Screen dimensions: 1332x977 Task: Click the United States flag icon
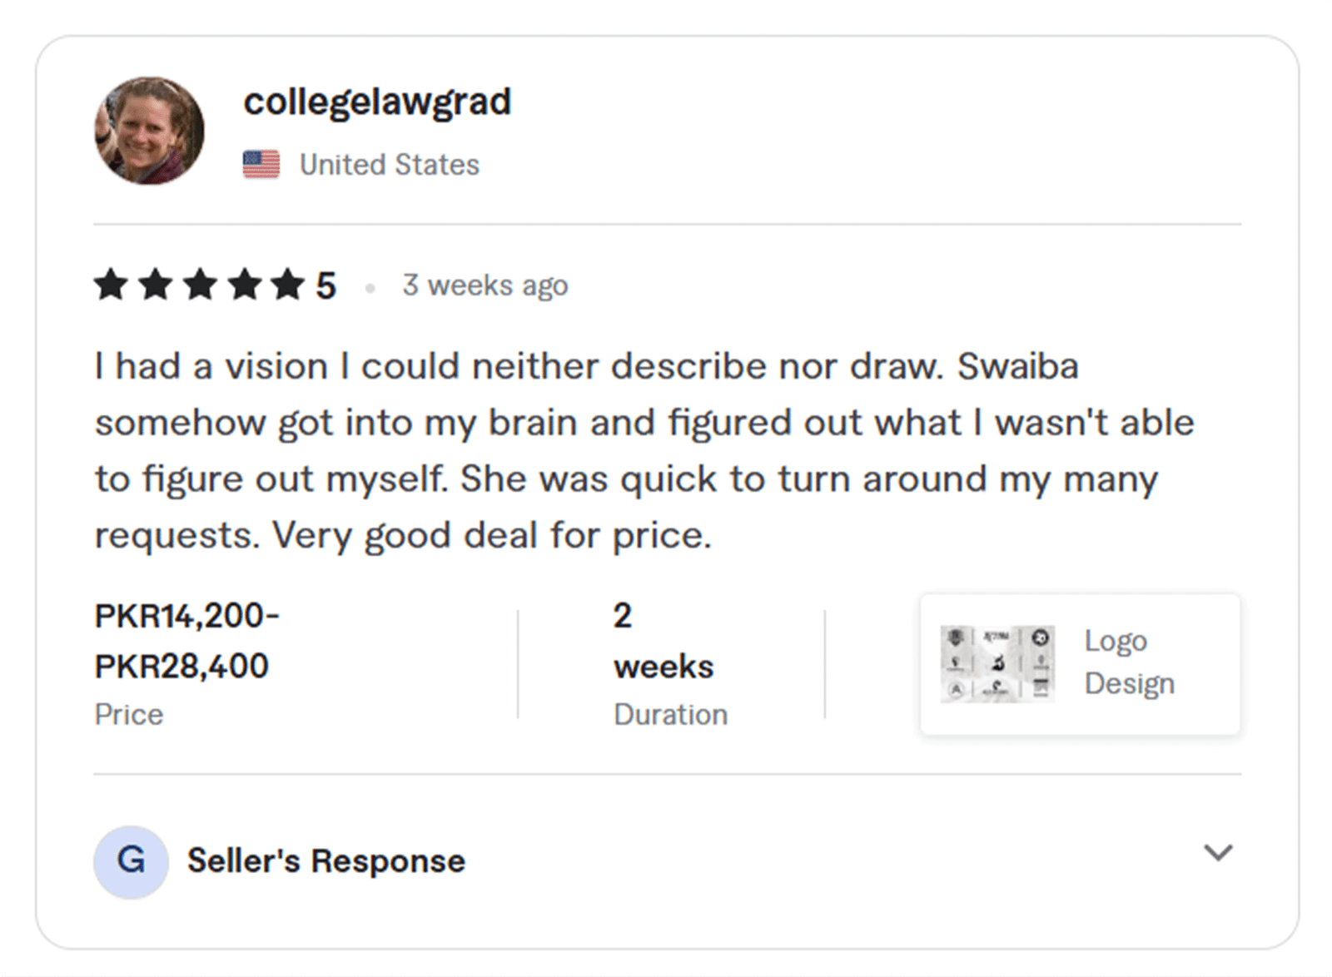(261, 165)
